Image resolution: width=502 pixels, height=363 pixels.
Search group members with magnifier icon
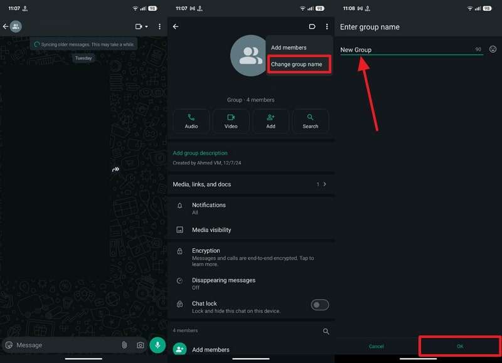tap(326, 331)
